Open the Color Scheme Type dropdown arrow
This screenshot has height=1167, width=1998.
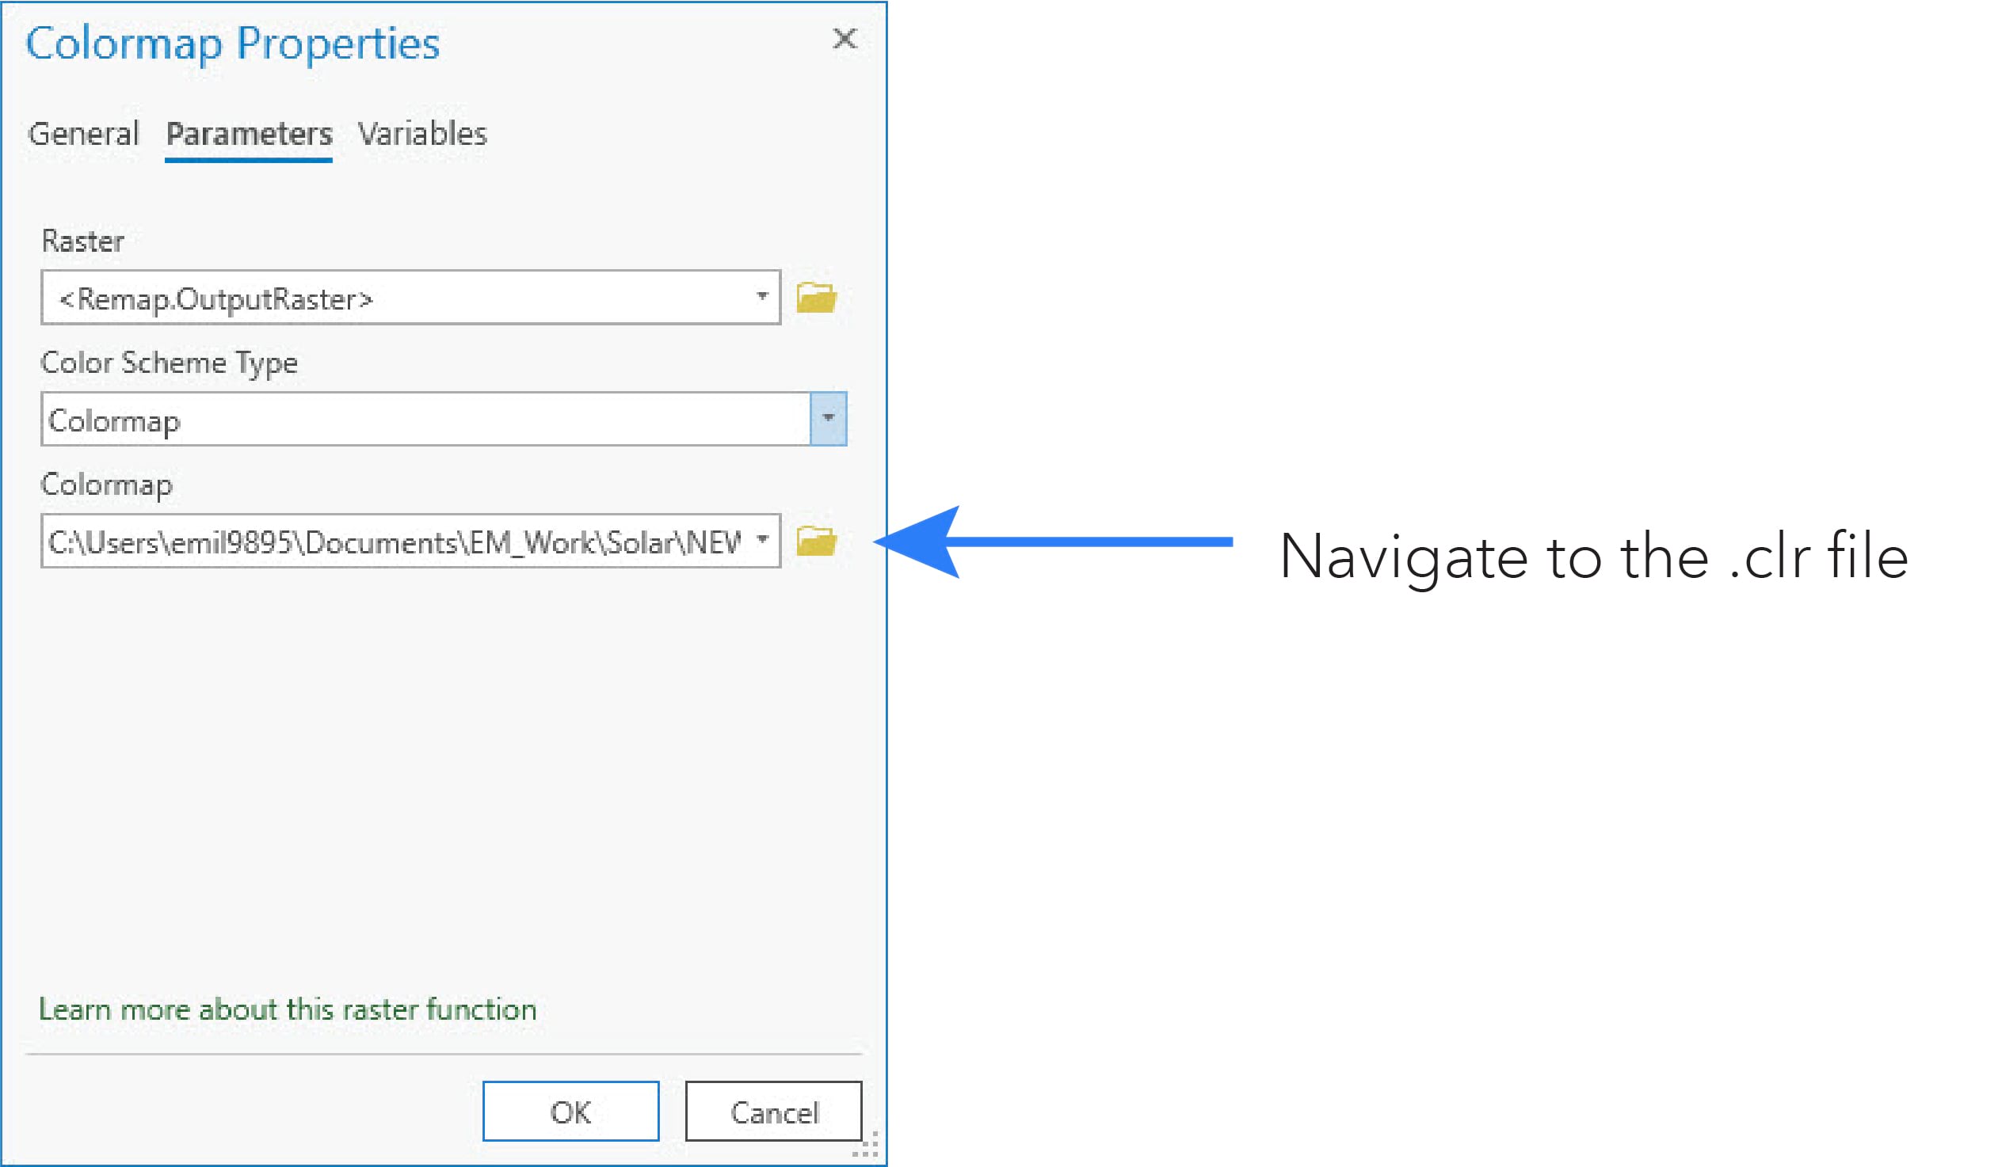click(828, 418)
